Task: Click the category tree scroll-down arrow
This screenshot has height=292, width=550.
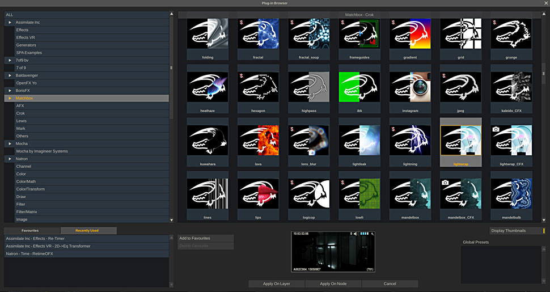Action: click(x=172, y=220)
